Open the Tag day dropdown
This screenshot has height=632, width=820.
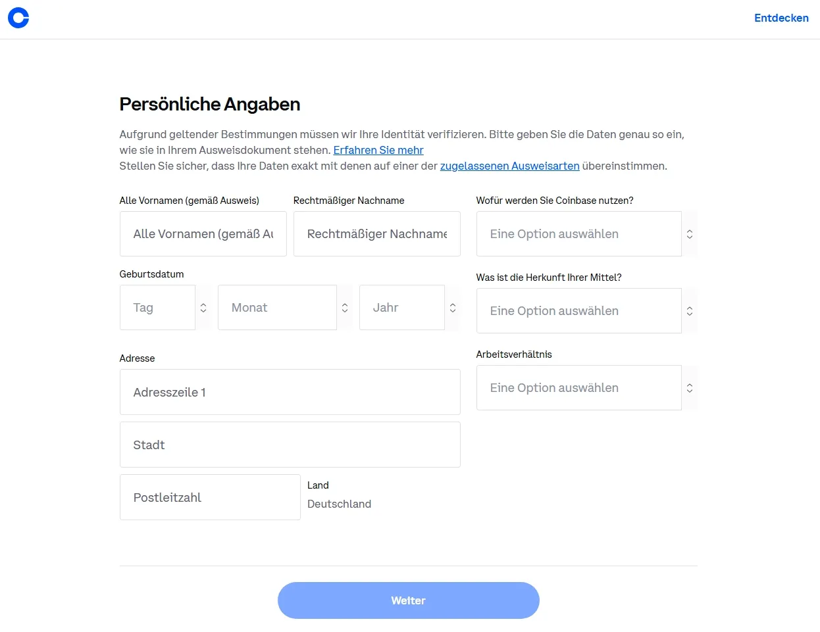(x=157, y=307)
